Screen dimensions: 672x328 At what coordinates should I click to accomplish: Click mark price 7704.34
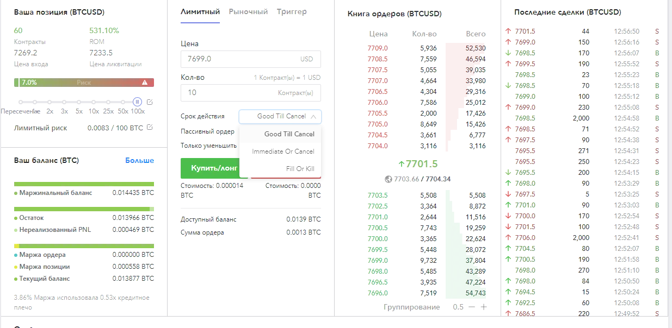click(438, 179)
